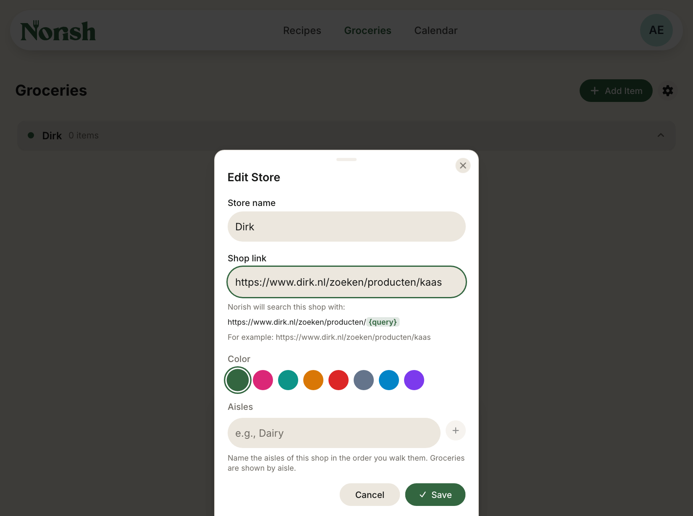Select the pink color swatch

tap(263, 380)
